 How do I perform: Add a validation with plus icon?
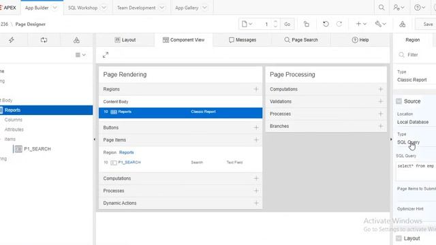coord(381,101)
